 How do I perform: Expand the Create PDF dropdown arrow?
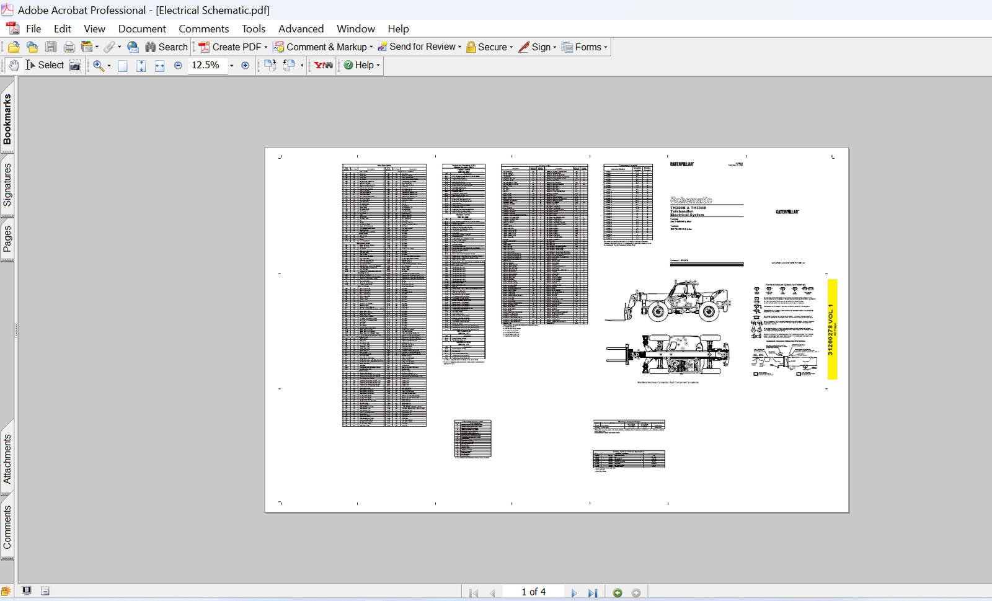[266, 47]
